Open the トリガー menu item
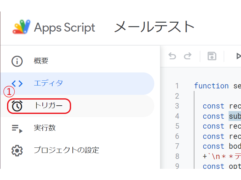Image resolution: width=241 pixels, height=180 pixels. [x=77, y=106]
